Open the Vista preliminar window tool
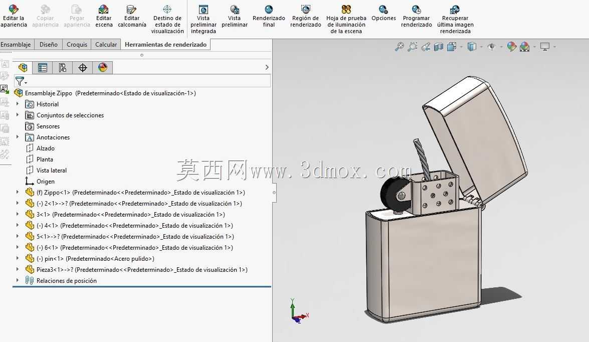Screen dimensions: 589x342 tap(235, 16)
